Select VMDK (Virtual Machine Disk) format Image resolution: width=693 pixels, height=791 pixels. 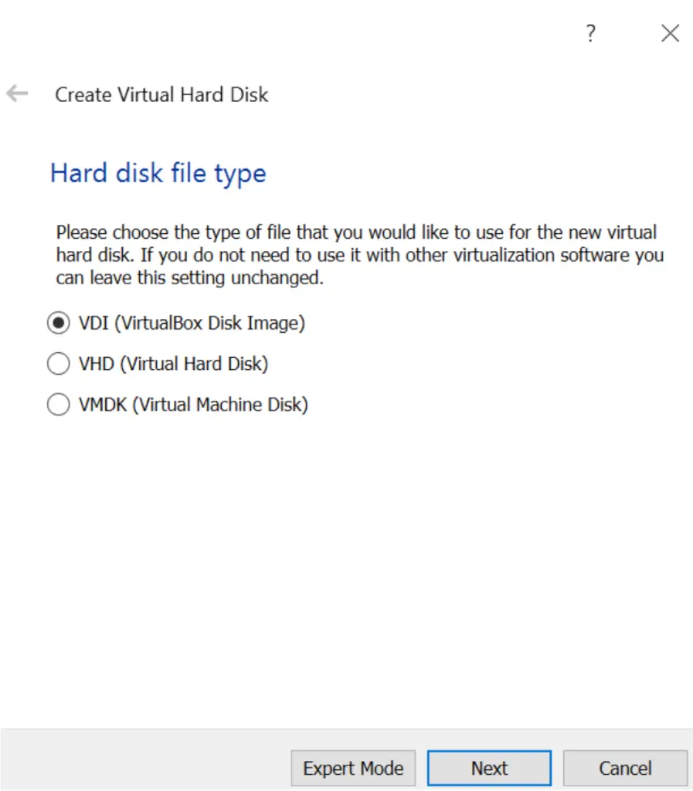[59, 404]
